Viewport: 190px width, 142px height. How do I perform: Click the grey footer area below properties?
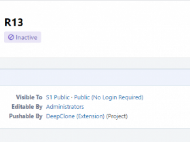click(95, 136)
